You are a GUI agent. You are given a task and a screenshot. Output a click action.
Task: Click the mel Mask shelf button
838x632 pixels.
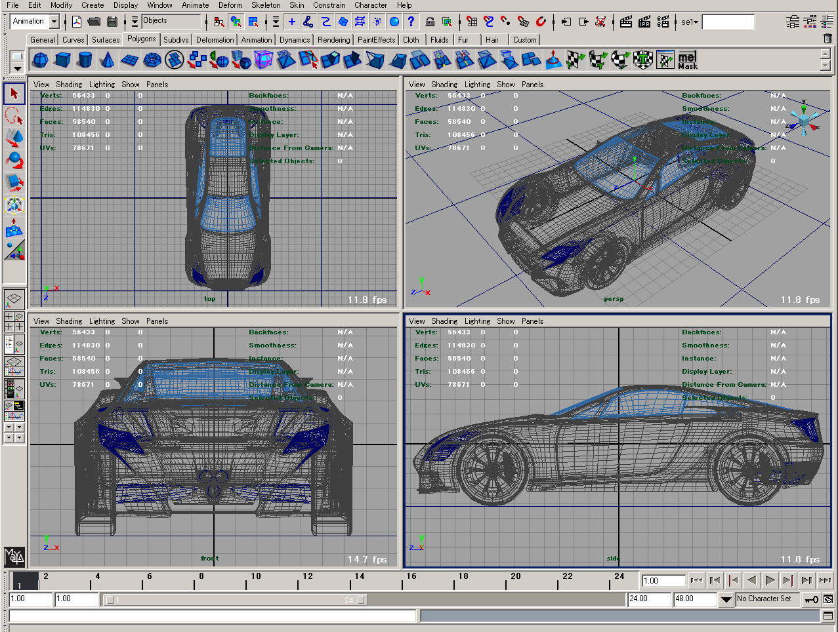[687, 60]
